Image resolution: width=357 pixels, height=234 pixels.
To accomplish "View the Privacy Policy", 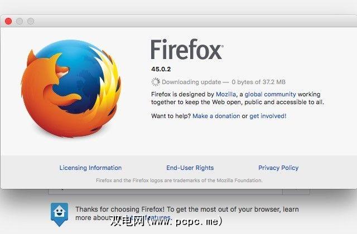I will tap(278, 168).
